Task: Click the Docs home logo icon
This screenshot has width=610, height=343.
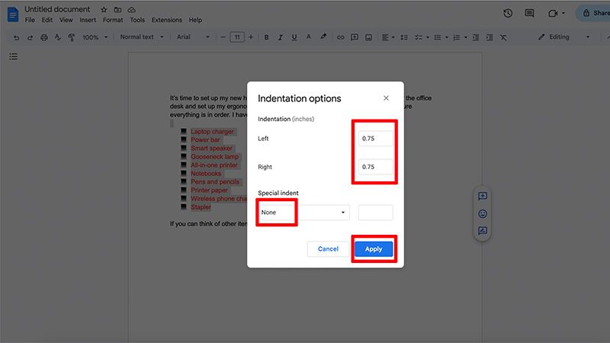Action: click(x=13, y=14)
